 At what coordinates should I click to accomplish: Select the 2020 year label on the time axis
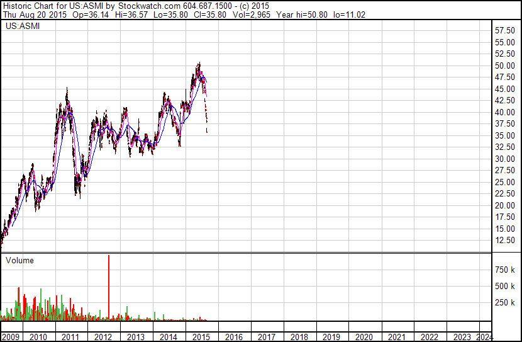pos(364,336)
